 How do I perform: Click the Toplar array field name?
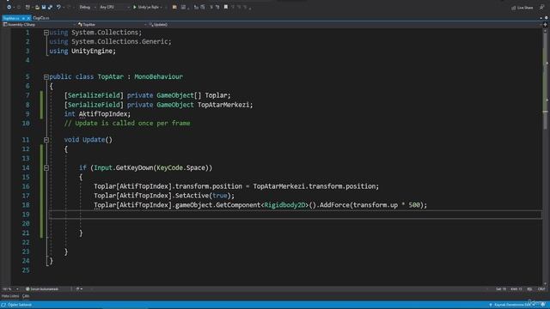click(x=216, y=95)
